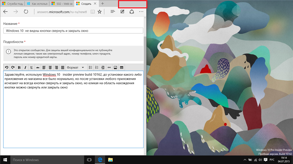The height and width of the screenshot is (164, 293).
Task: Undo the last edit in editor
Action: point(7,68)
